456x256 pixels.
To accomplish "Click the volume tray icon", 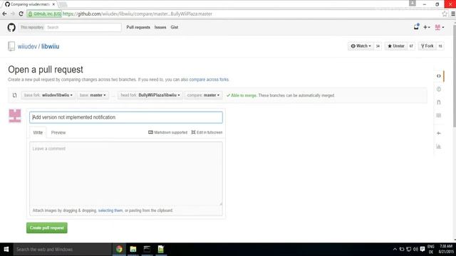I will pyautogui.click(x=415, y=250).
